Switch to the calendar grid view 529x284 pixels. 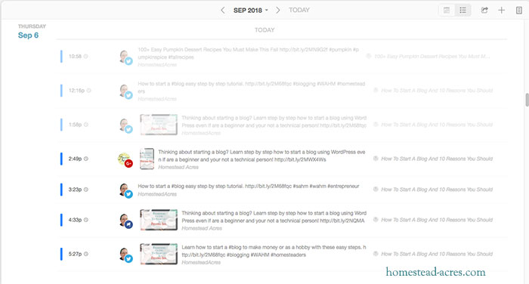tap(447, 10)
